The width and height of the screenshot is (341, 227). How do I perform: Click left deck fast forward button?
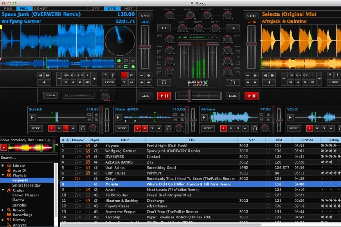coord(48,75)
